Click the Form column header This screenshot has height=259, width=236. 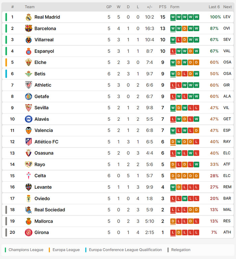[x=175, y=7]
